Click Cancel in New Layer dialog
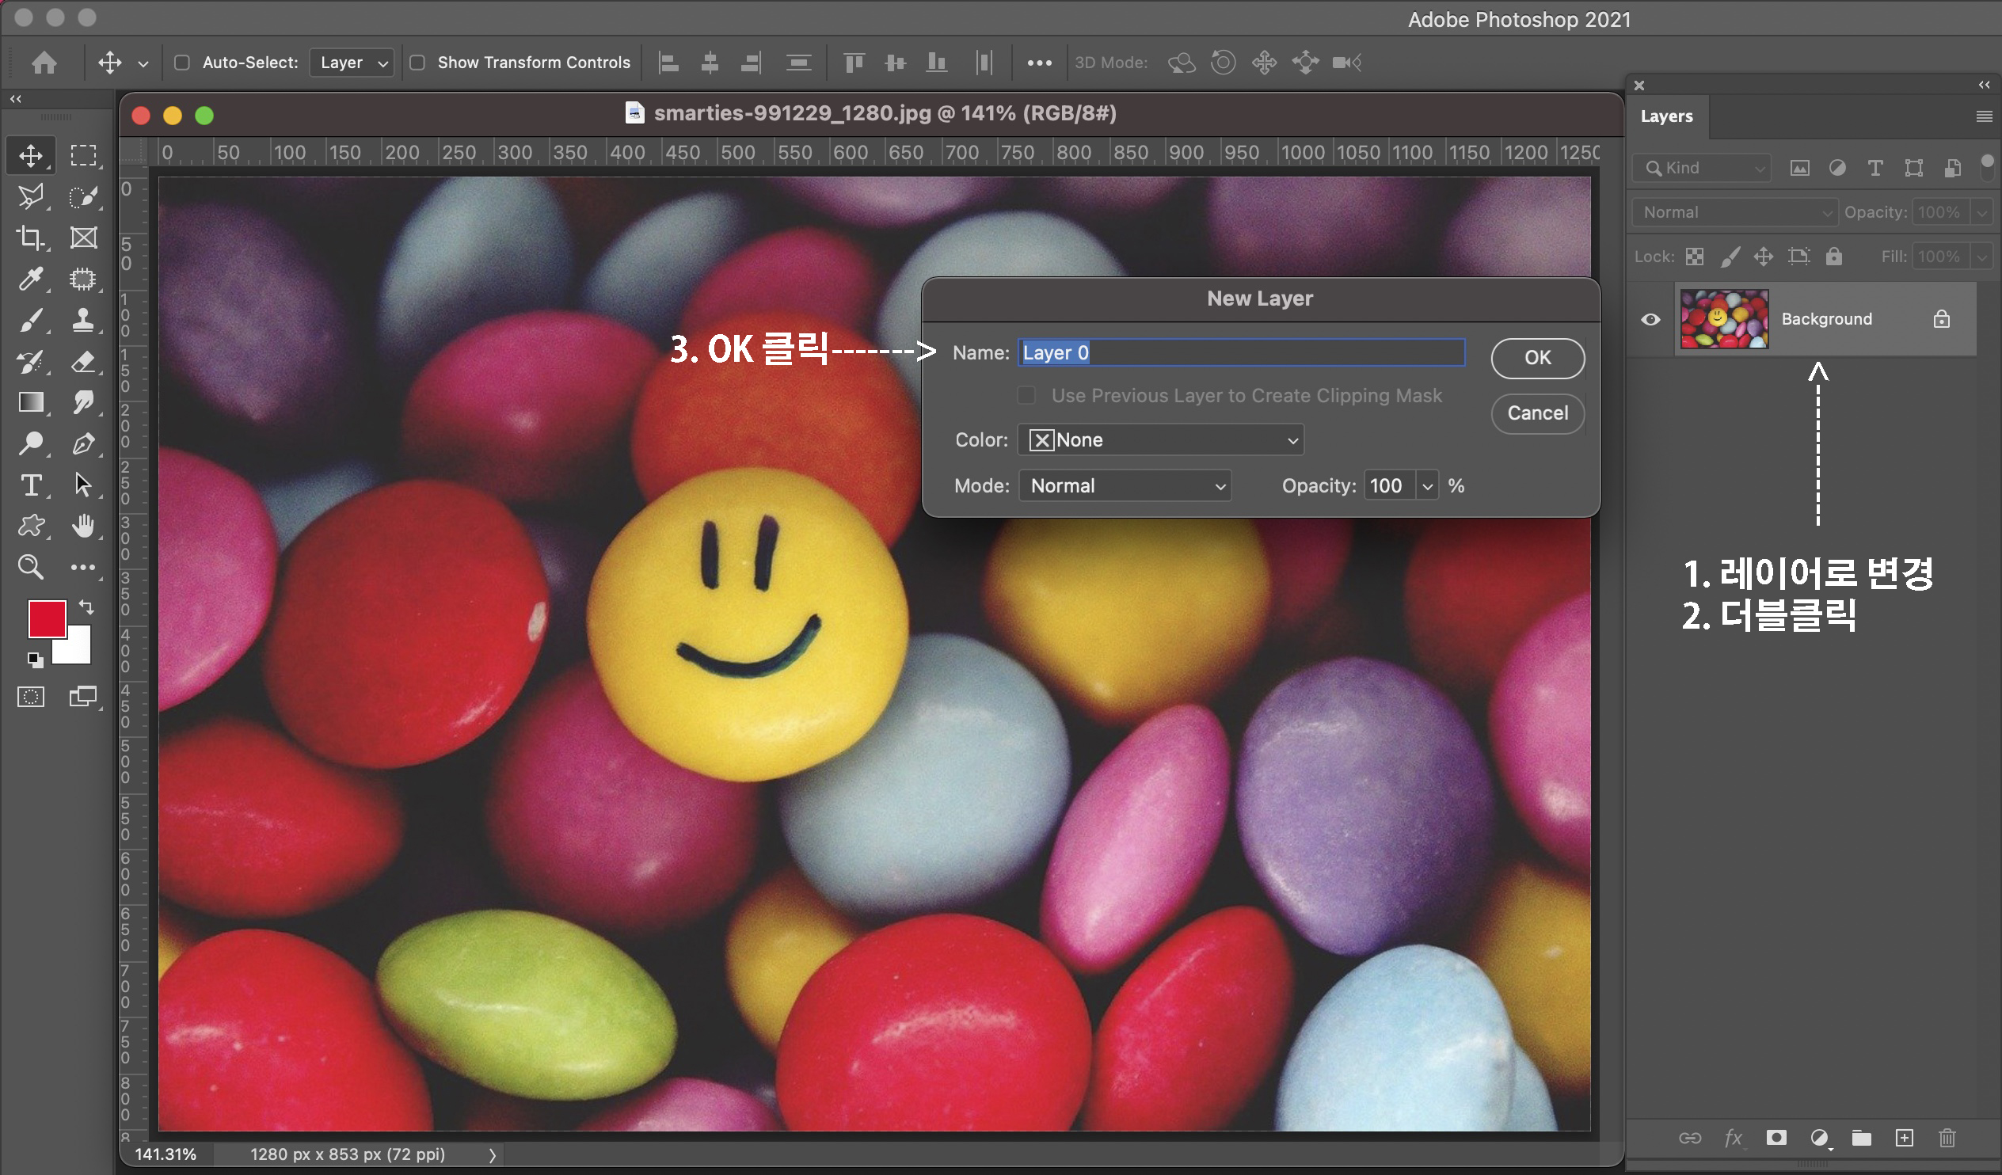 click(1537, 413)
